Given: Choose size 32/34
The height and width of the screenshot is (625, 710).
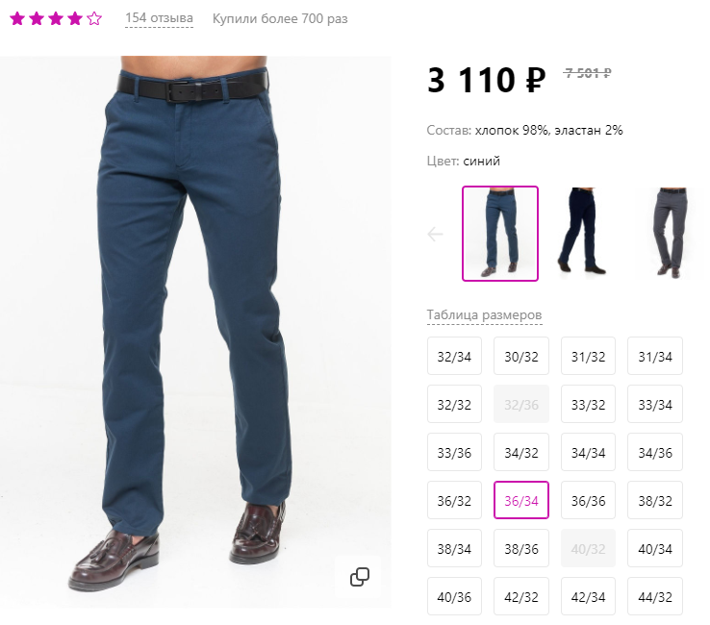Looking at the screenshot, I should (454, 356).
